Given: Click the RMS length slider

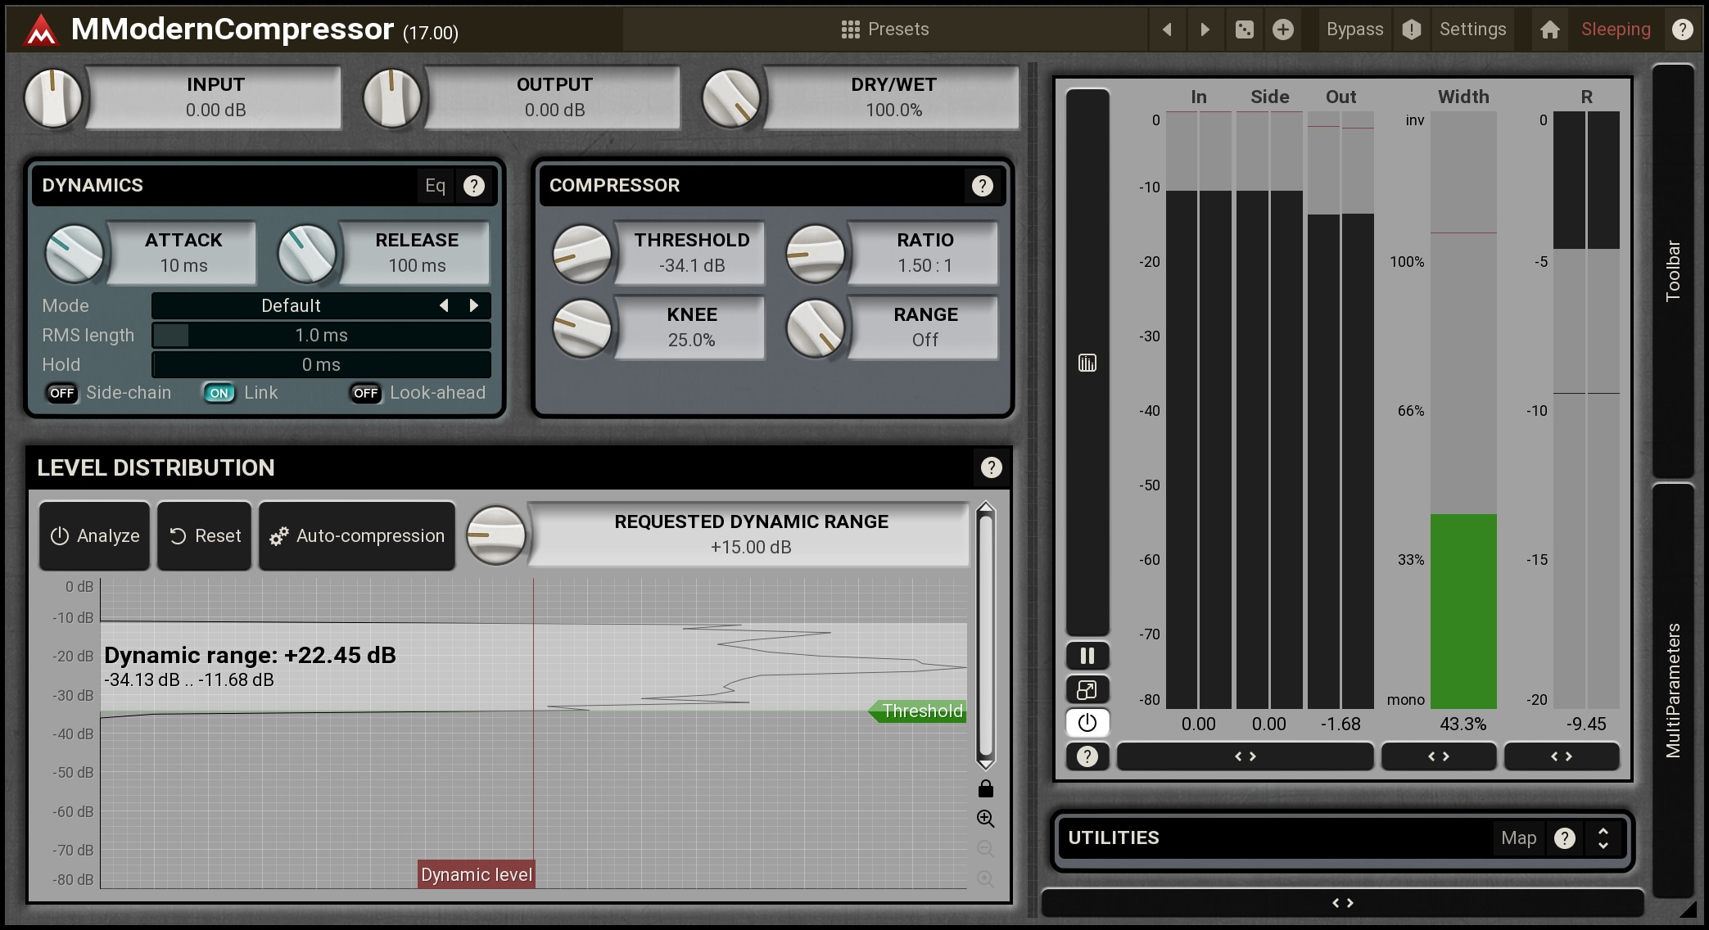Looking at the screenshot, I should tap(321, 335).
